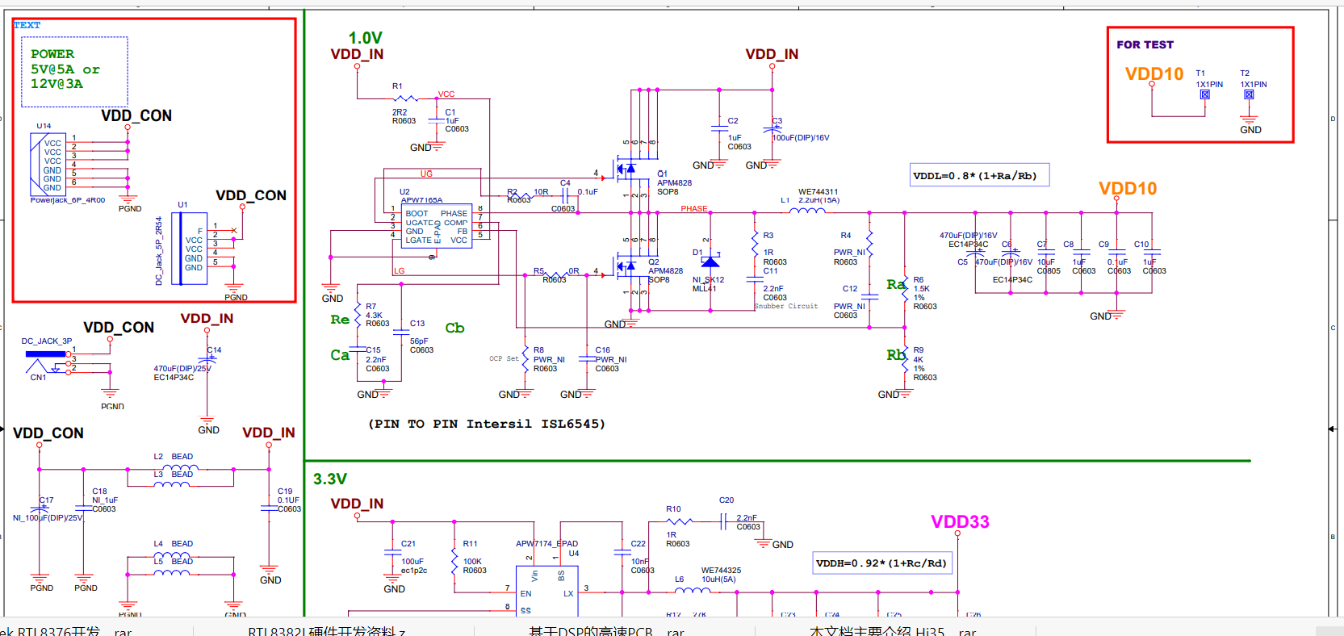The height and width of the screenshot is (636, 1344).
Task: Select the VDD10 label inside the test box
Action: 1154,73
